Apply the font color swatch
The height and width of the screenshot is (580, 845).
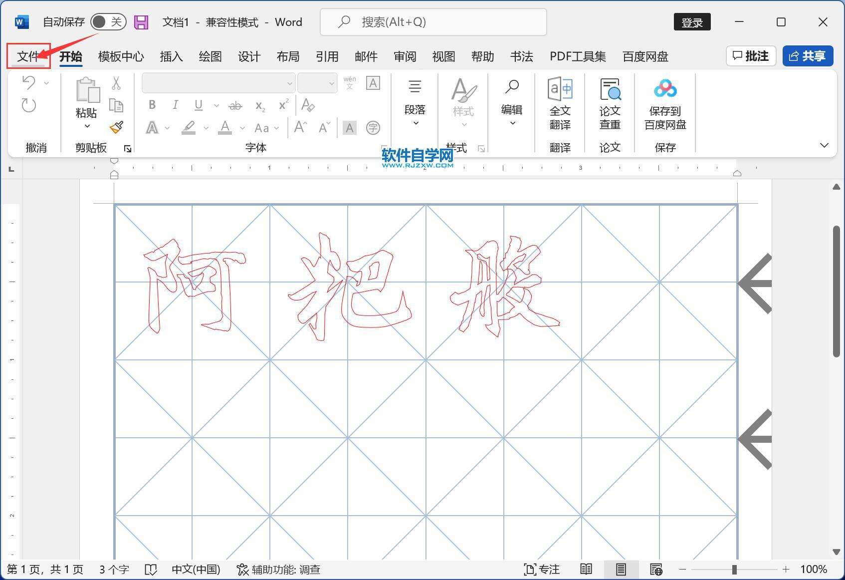(x=225, y=128)
